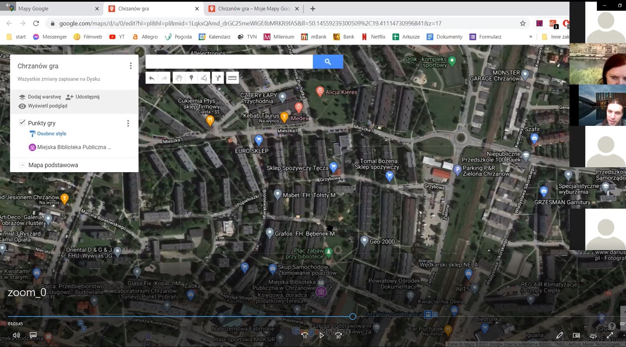Click the Grafos FH Bębenek pin

point(270,232)
